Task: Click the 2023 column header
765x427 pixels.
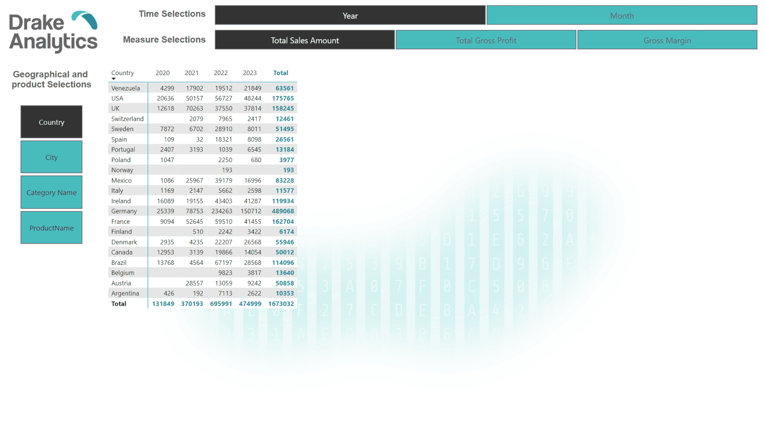Action: point(250,73)
